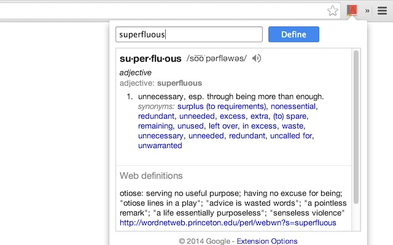This screenshot has height=245, width=393.
Task: Look up synonym "surplus (to requirements)"
Action: point(222,106)
